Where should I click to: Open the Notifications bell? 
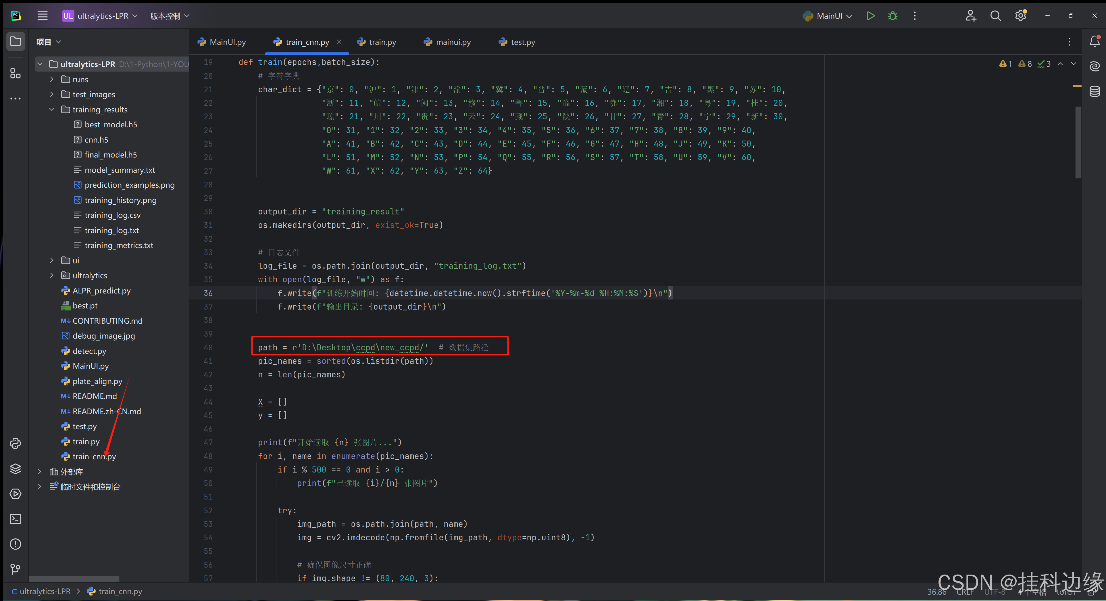[1095, 41]
